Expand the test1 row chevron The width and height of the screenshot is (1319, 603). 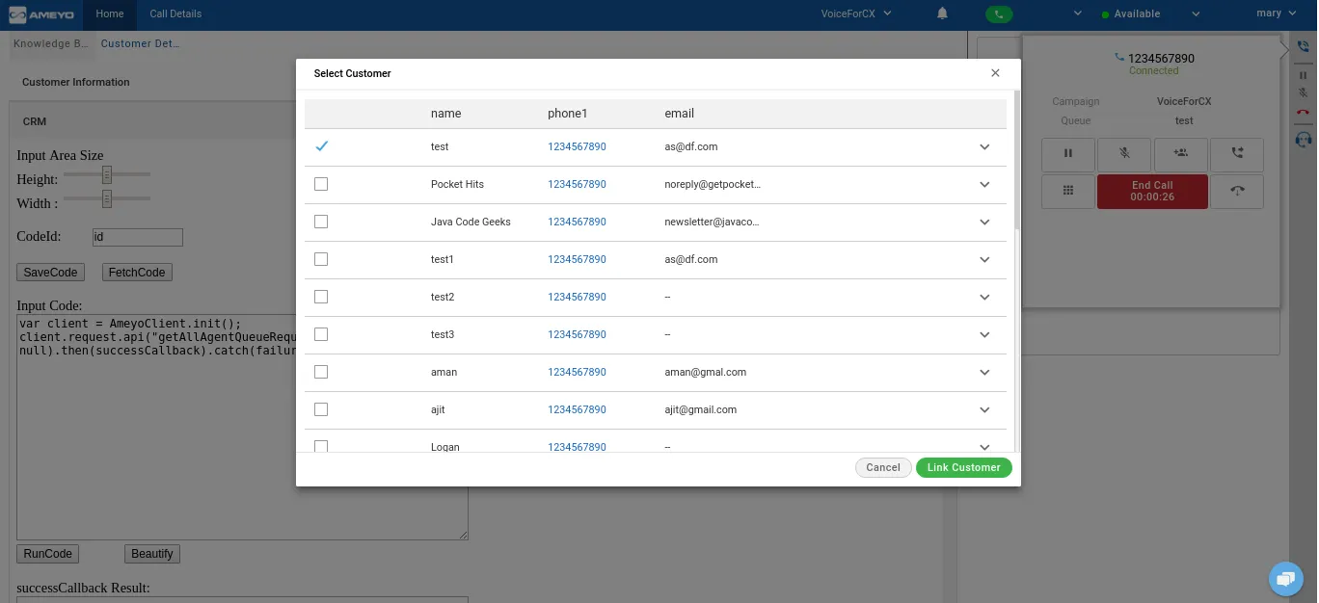pos(984,260)
